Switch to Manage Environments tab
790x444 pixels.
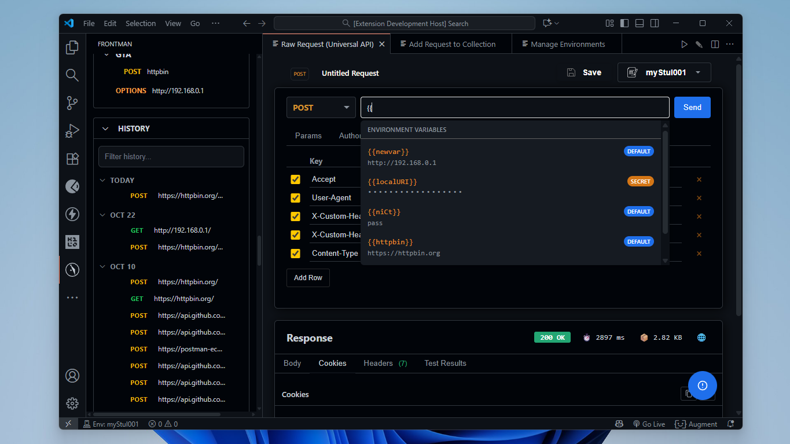pos(567,44)
